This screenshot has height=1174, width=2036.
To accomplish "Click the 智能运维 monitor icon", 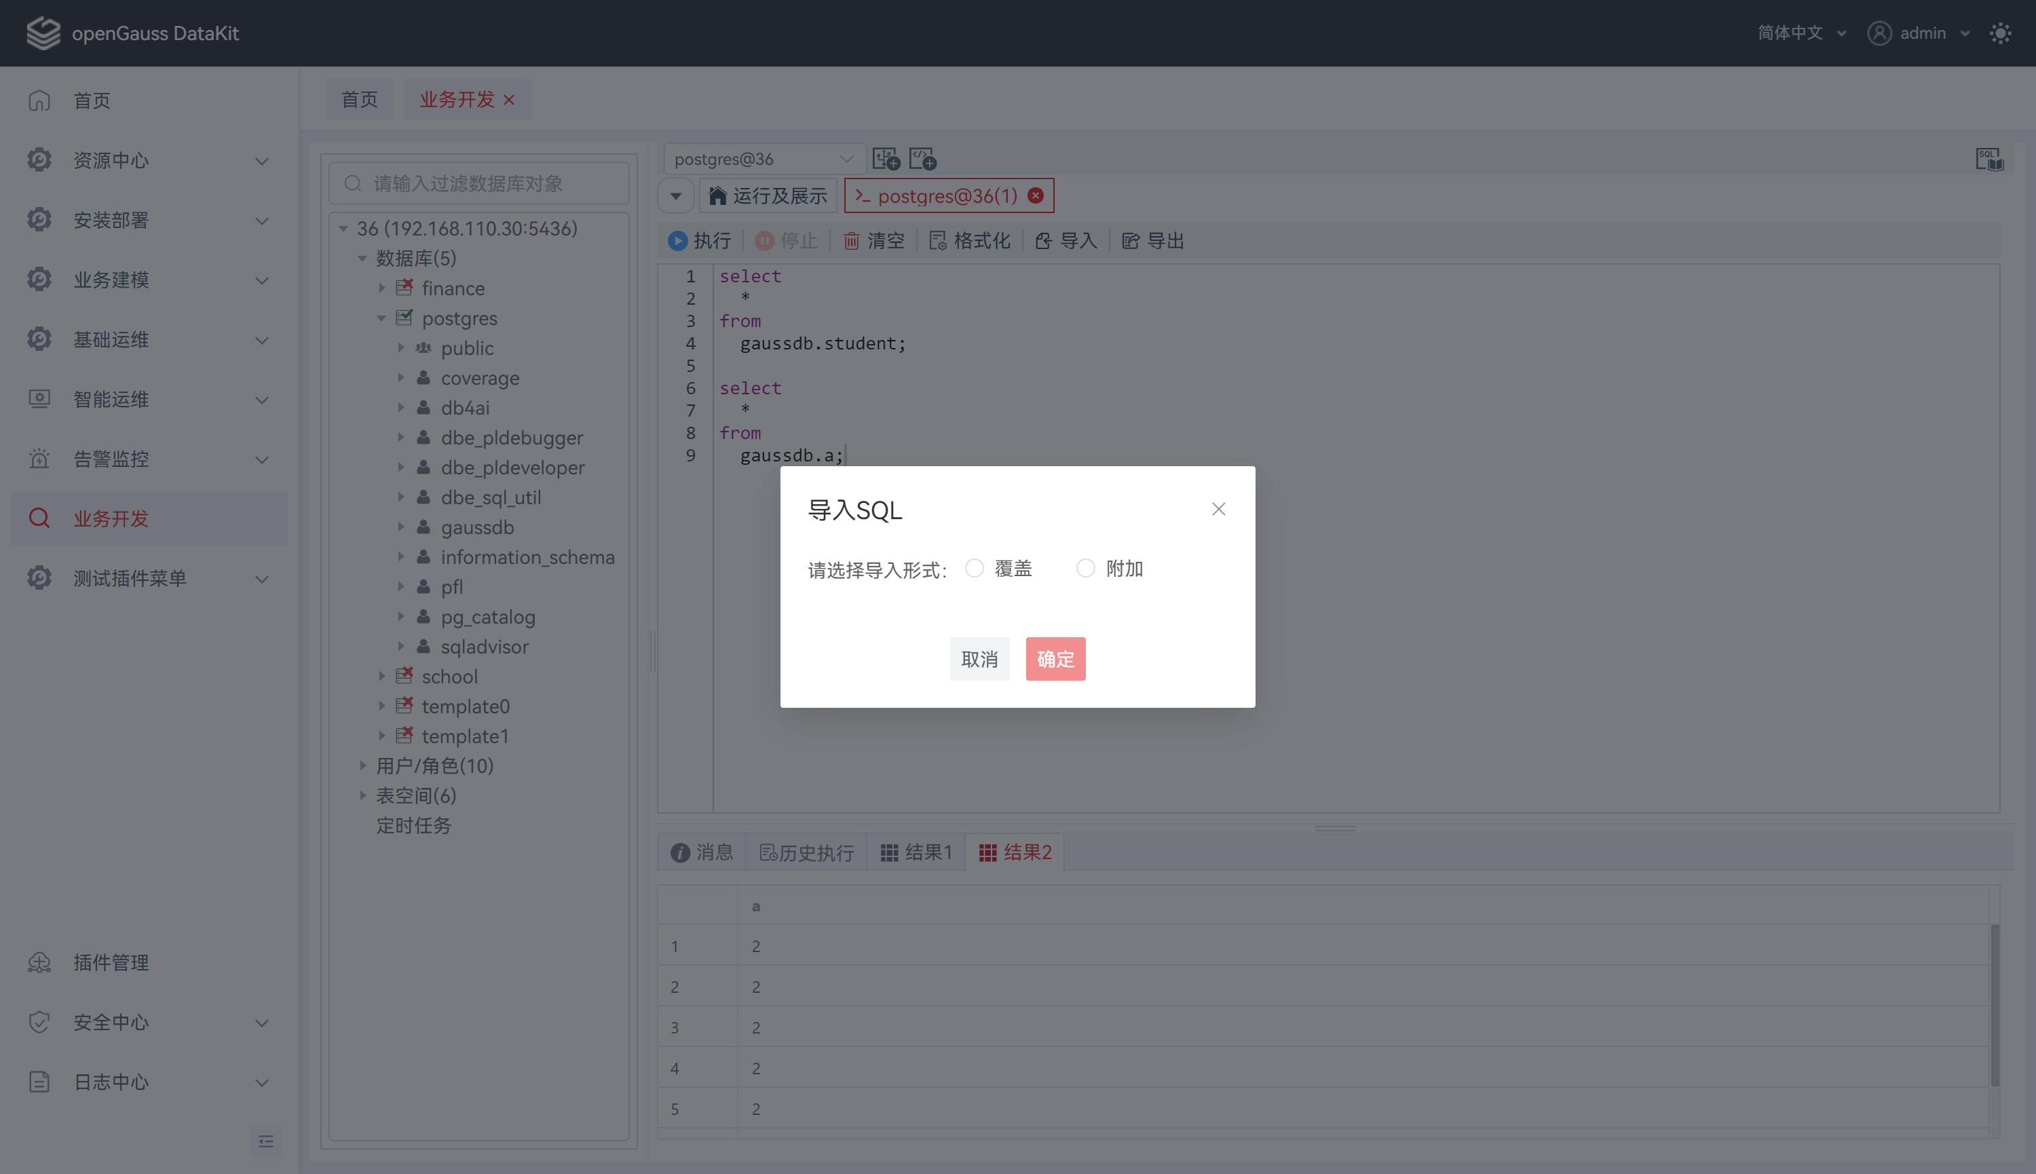I will [x=39, y=398].
